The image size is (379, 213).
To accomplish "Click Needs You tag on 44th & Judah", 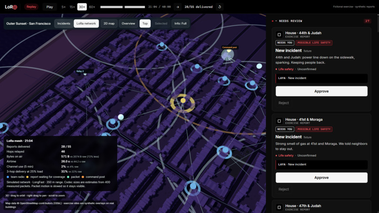I will click(x=285, y=43).
